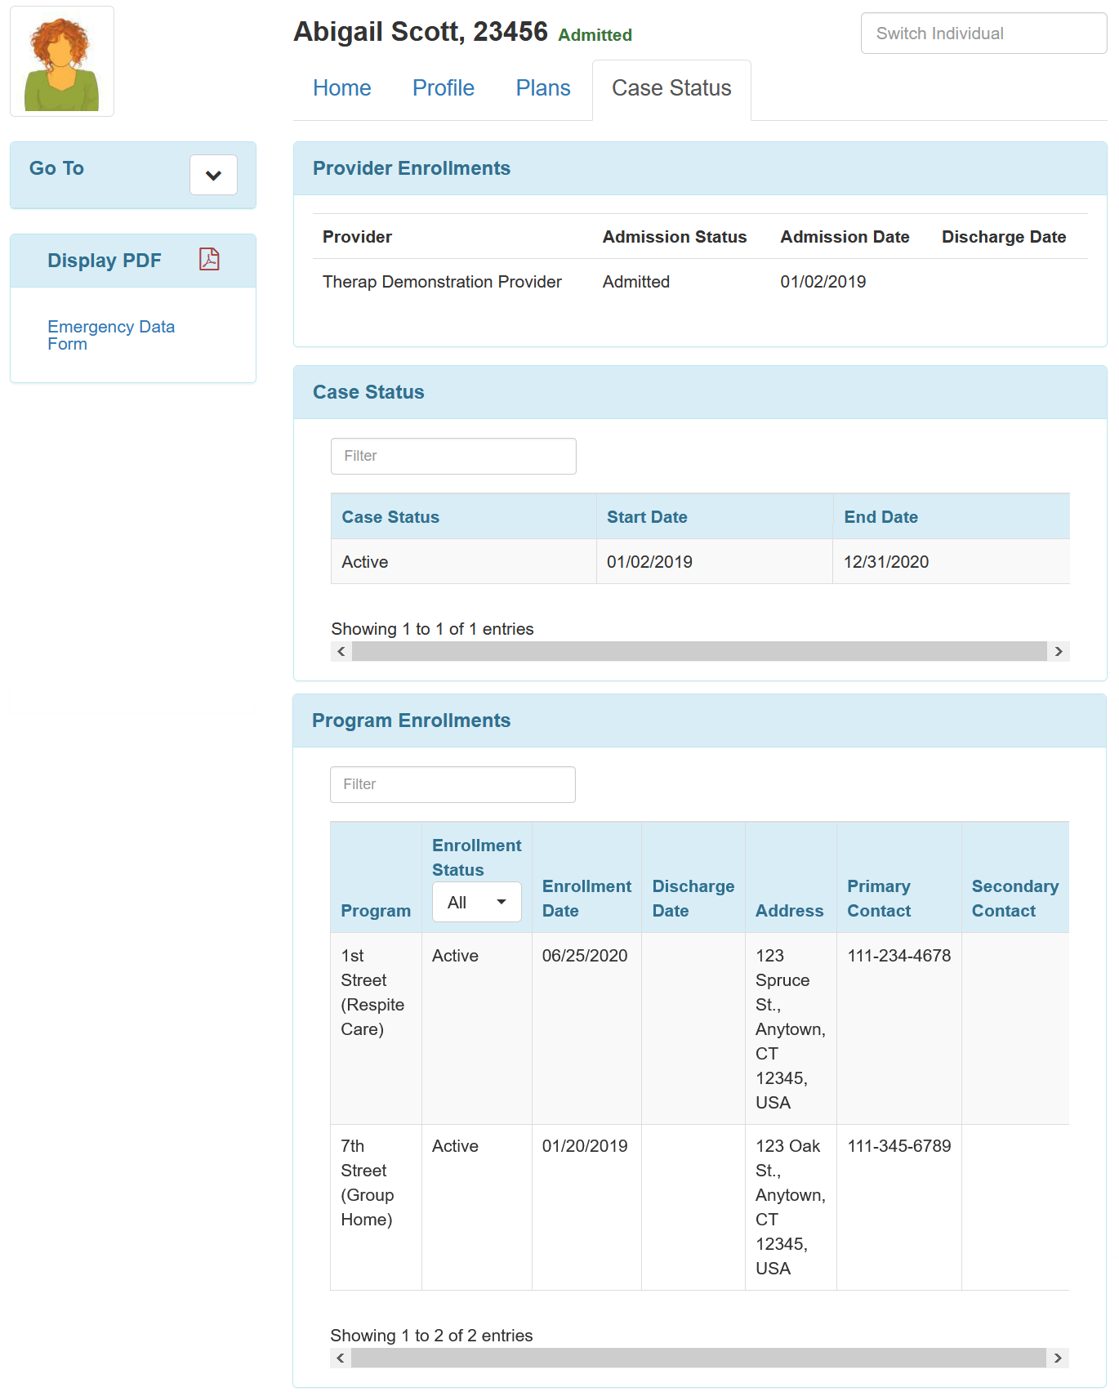
Task: Click the Program Enrollments panel heading
Action: (x=411, y=721)
